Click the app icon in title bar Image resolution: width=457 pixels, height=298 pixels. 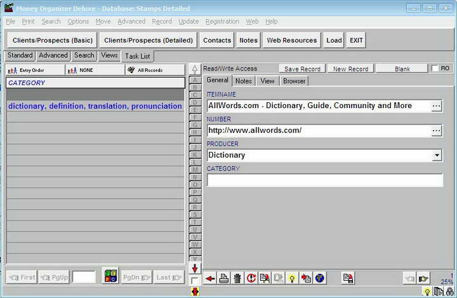pos(9,8)
